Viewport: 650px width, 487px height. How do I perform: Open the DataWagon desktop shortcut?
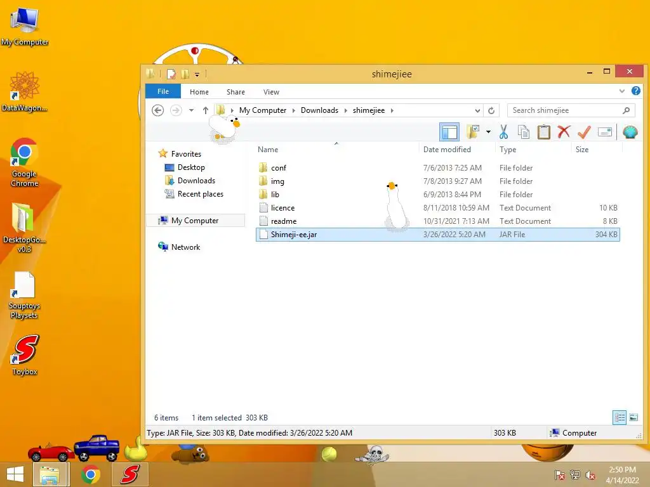[x=24, y=91]
